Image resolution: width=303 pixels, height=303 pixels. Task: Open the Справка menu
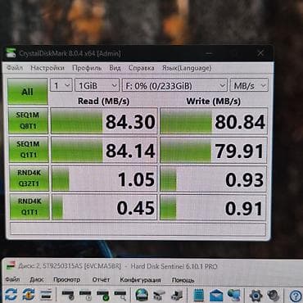point(141,68)
